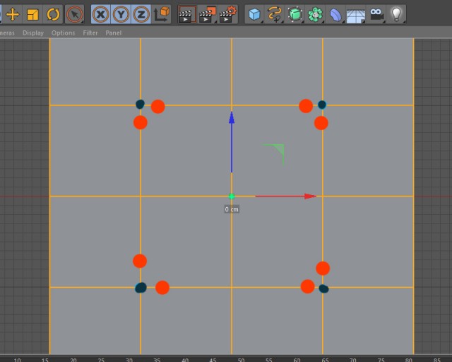This screenshot has width=452, height=362.
Task: Select the Rotate tool
Action: pos(53,14)
